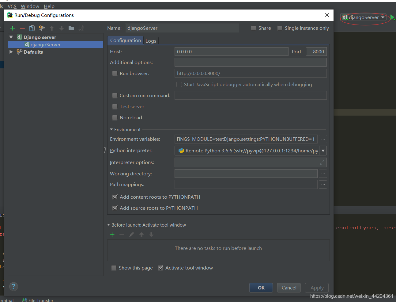Sort configurations alphabetically with the sort icon
This screenshot has width=396, height=302.
click(81, 28)
